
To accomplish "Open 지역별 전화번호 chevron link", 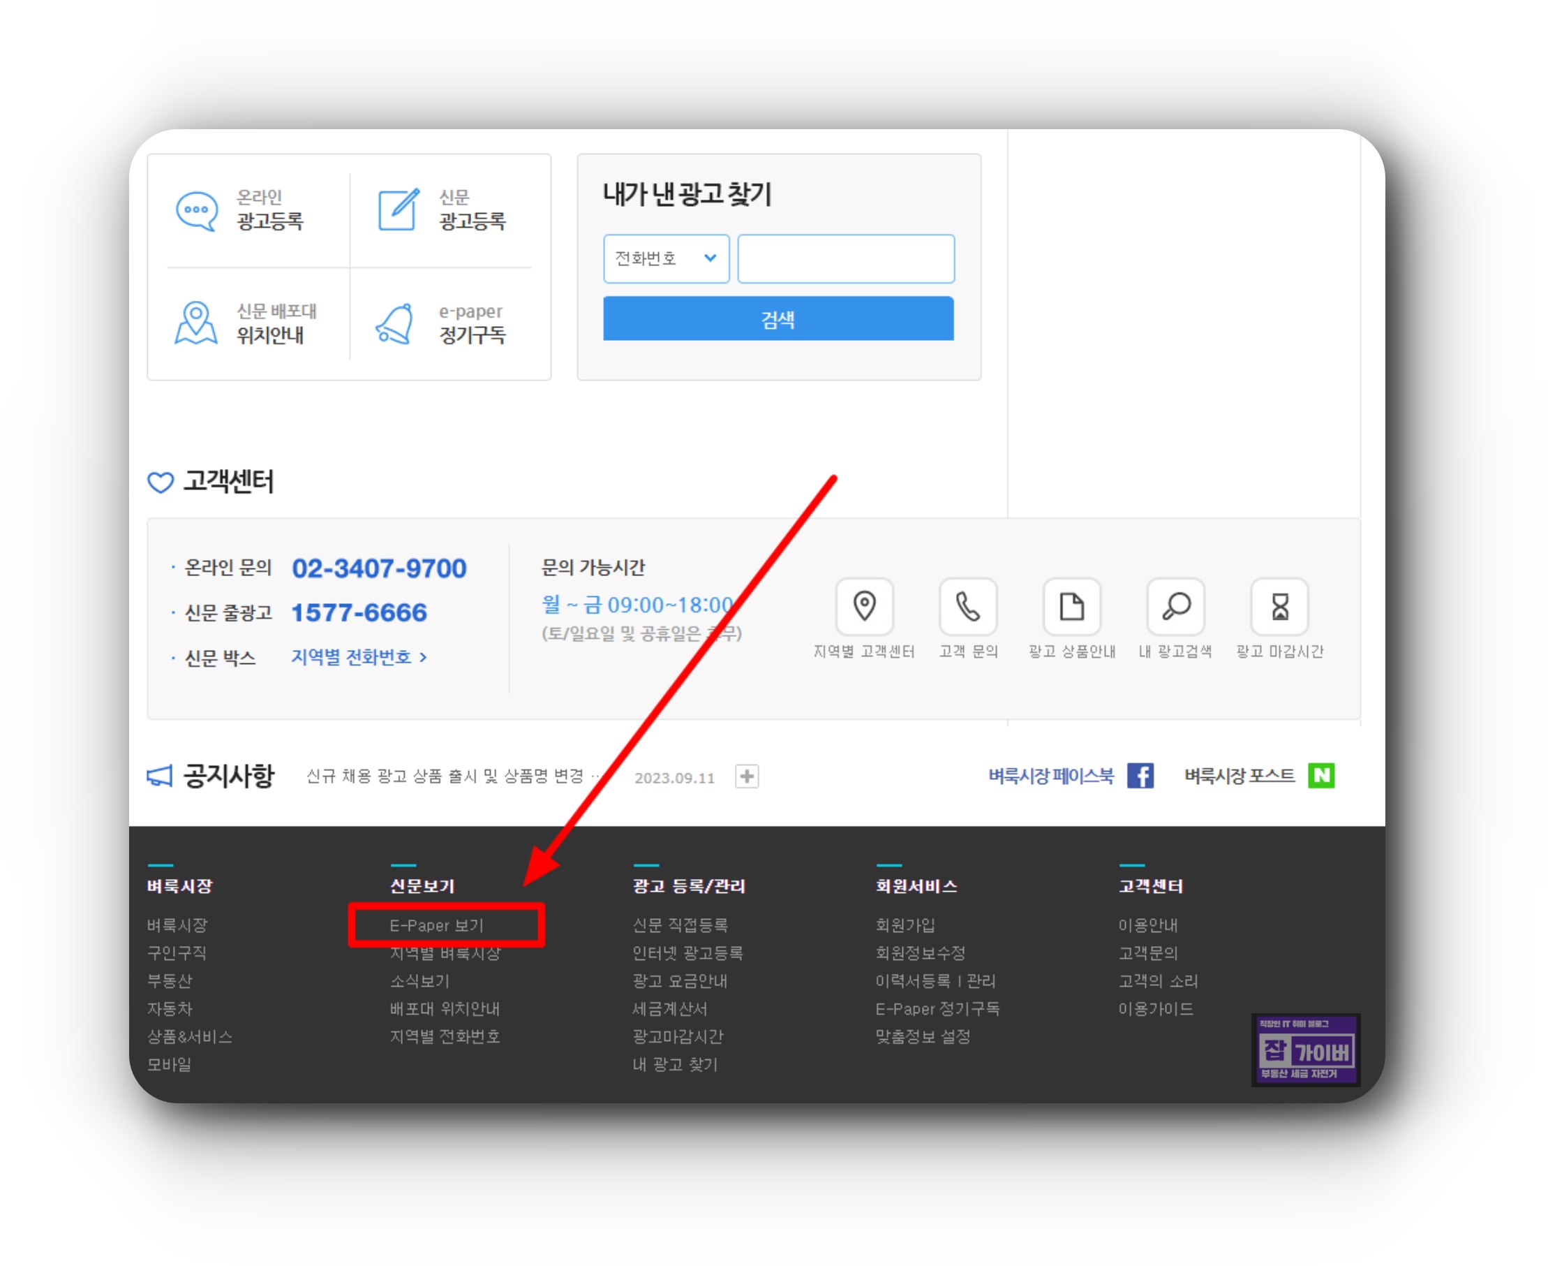I will tap(359, 657).
